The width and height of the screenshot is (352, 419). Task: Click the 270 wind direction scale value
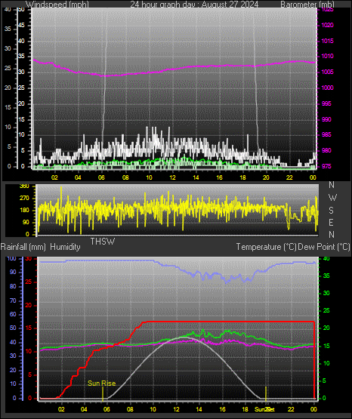[24, 199]
